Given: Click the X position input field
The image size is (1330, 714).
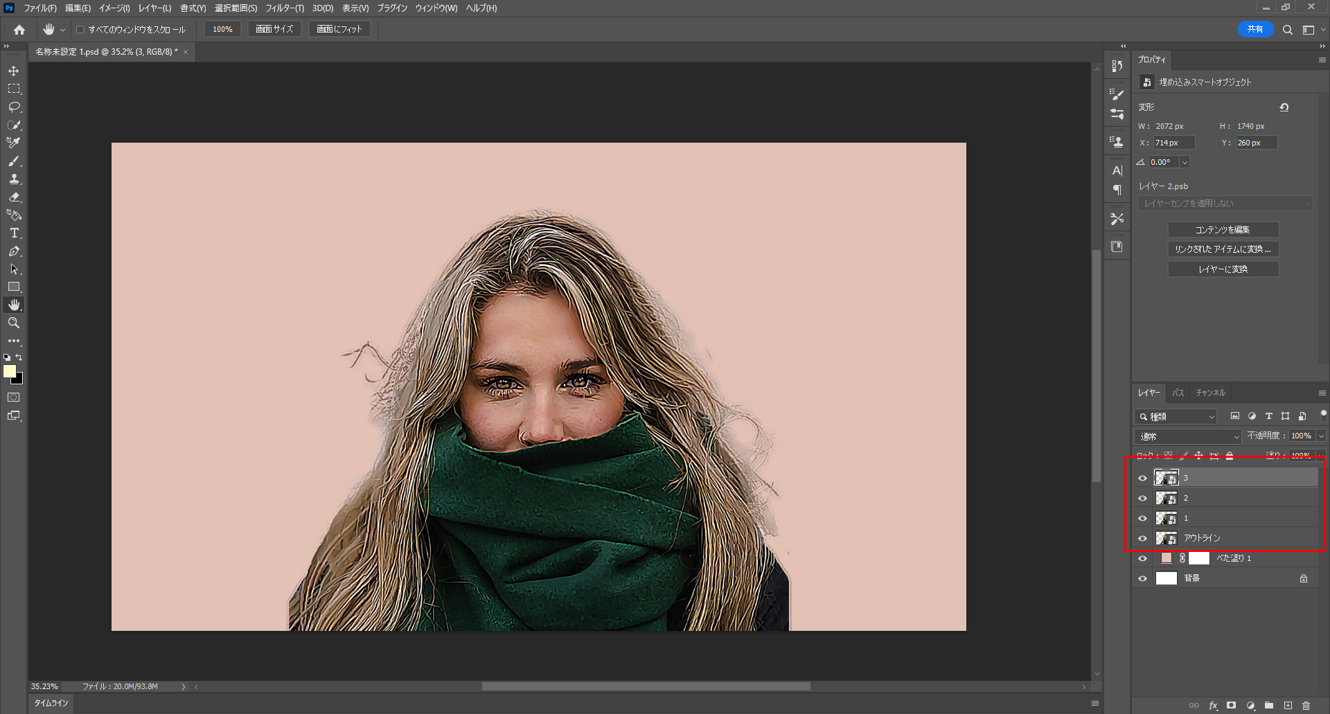Looking at the screenshot, I should pos(1173,143).
